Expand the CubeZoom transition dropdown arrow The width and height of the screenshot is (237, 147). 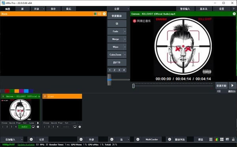[x=125, y=54]
